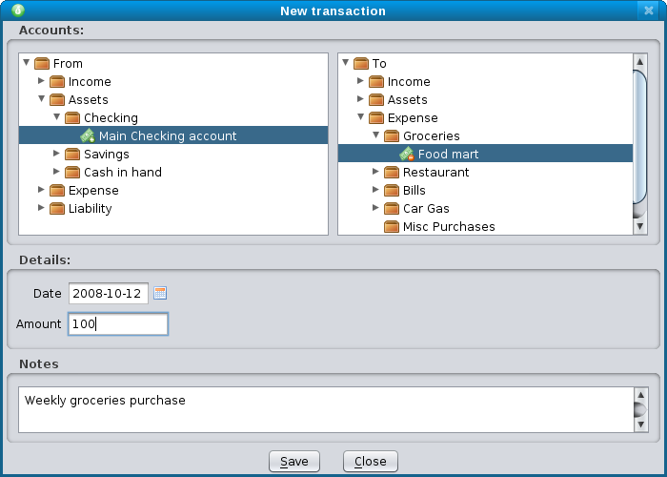The image size is (667, 477).
Task: Collapse the Checking node
Action: click(57, 116)
